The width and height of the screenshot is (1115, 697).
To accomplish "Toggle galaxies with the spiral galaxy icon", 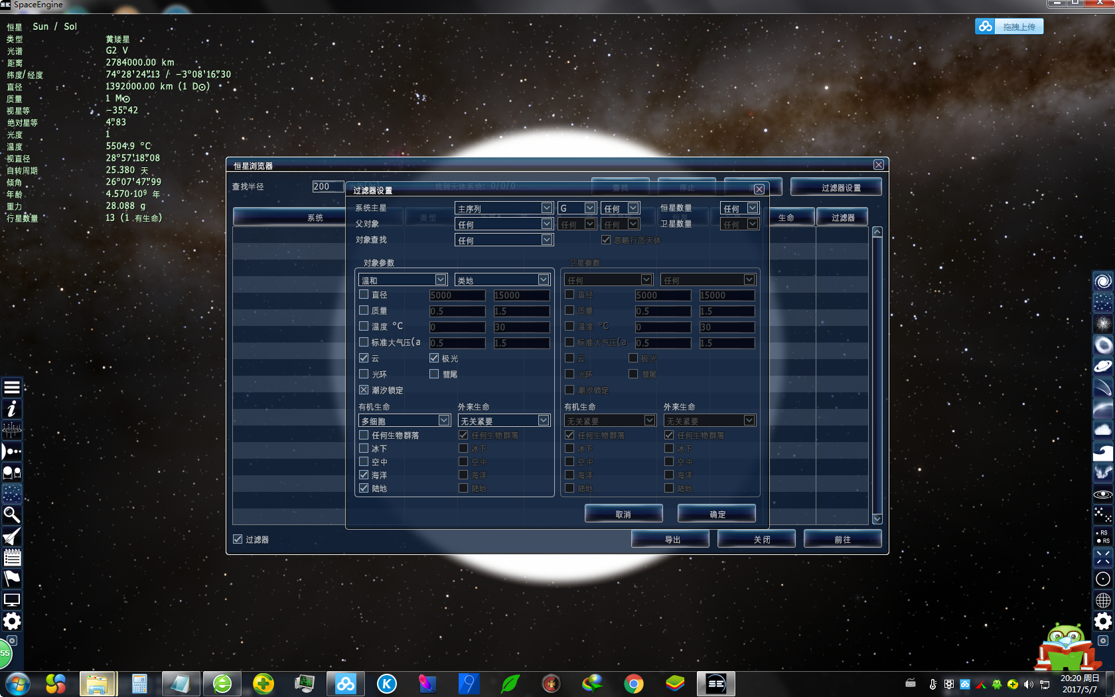I will tap(1102, 281).
